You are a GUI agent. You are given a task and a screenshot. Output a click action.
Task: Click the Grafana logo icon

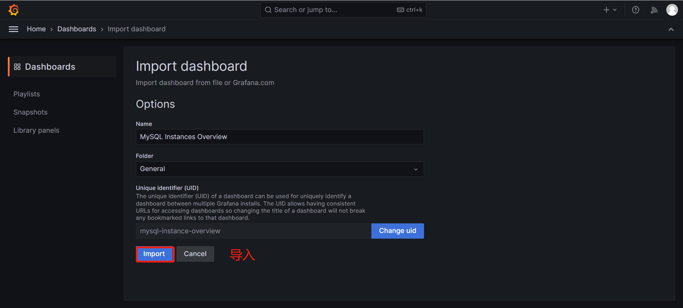(14, 10)
